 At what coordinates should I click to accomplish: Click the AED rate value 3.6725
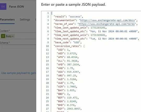click(72, 54)
